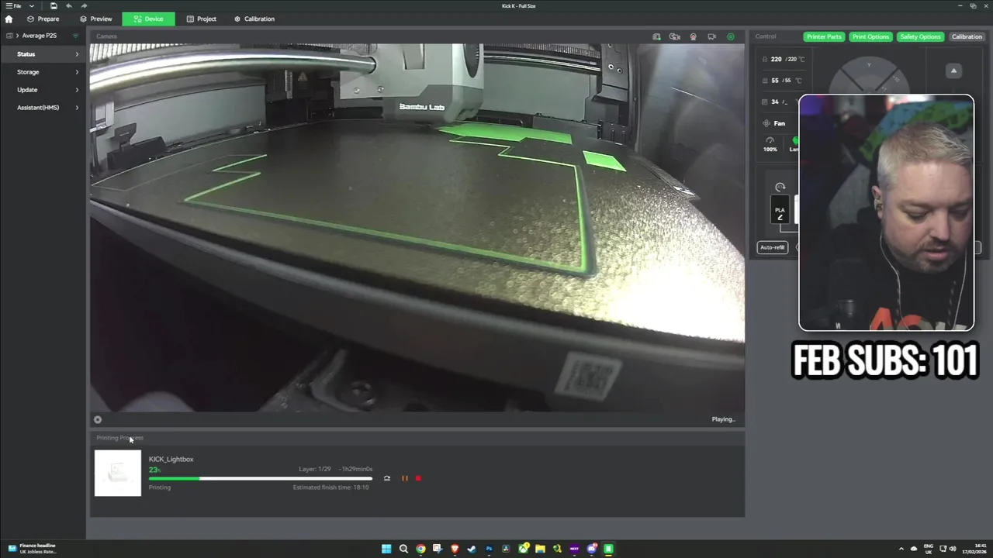Switch to the Prepare tab
Image resolution: width=993 pixels, height=558 pixels.
pyautogui.click(x=43, y=19)
